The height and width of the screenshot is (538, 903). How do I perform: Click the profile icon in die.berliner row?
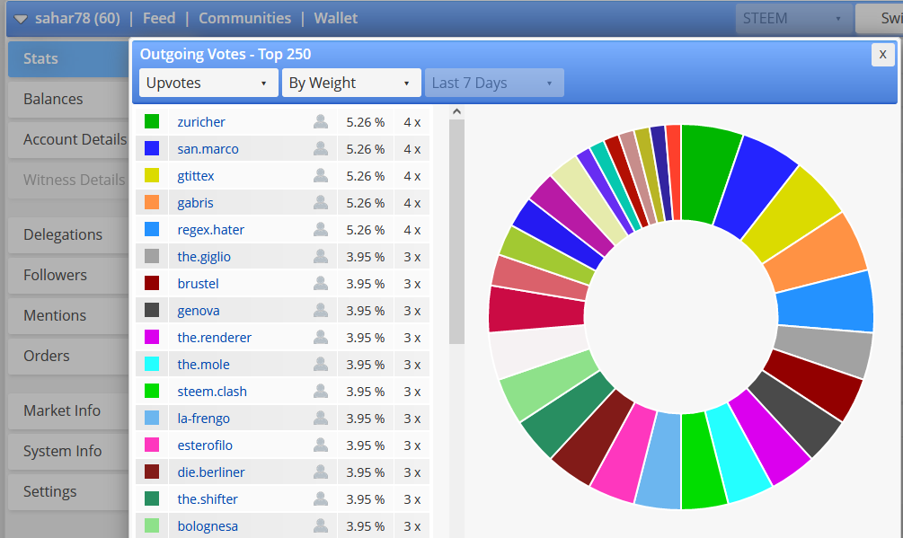pyautogui.click(x=321, y=472)
